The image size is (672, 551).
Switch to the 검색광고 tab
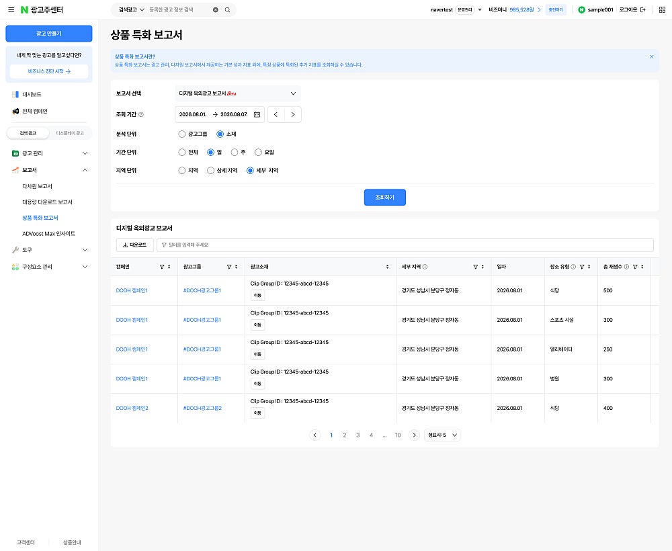point(28,133)
